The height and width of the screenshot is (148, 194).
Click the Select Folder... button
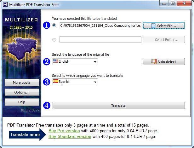coord(164,40)
